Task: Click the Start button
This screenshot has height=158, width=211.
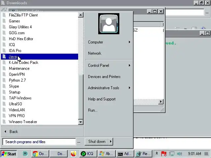Action: click(9, 154)
